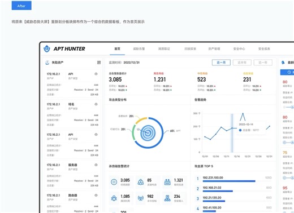Click the alert icon heading the right-side panel

(x=283, y=63)
